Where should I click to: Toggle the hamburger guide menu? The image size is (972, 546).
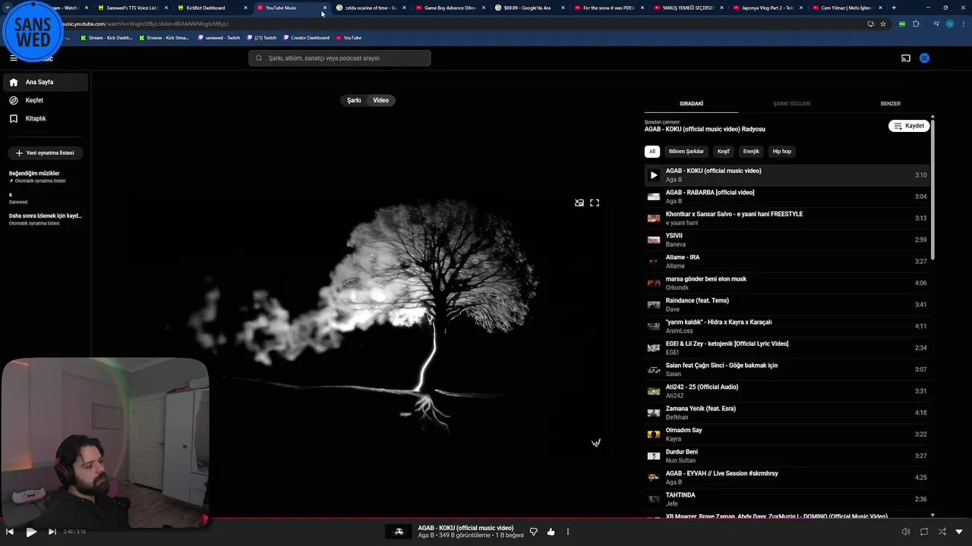click(13, 58)
